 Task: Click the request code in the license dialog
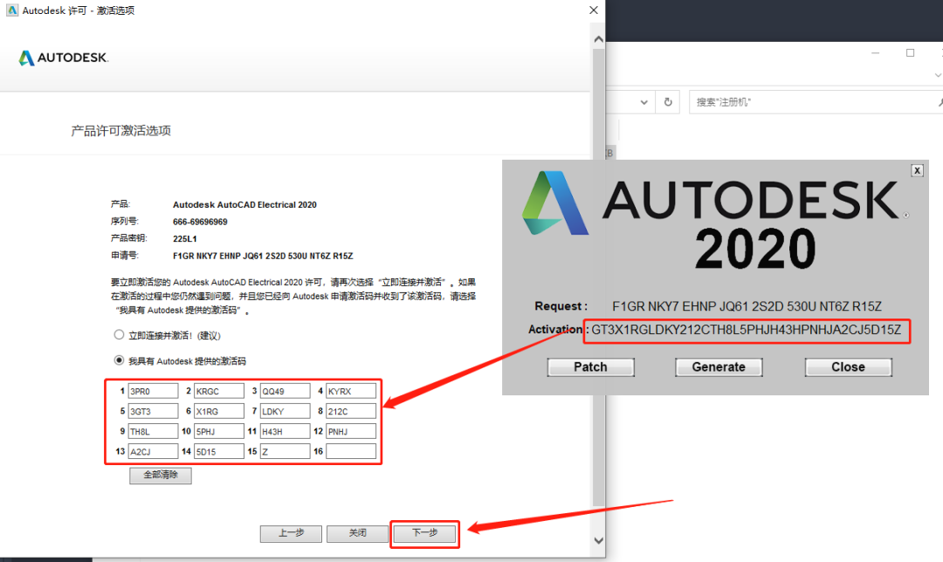(263, 256)
